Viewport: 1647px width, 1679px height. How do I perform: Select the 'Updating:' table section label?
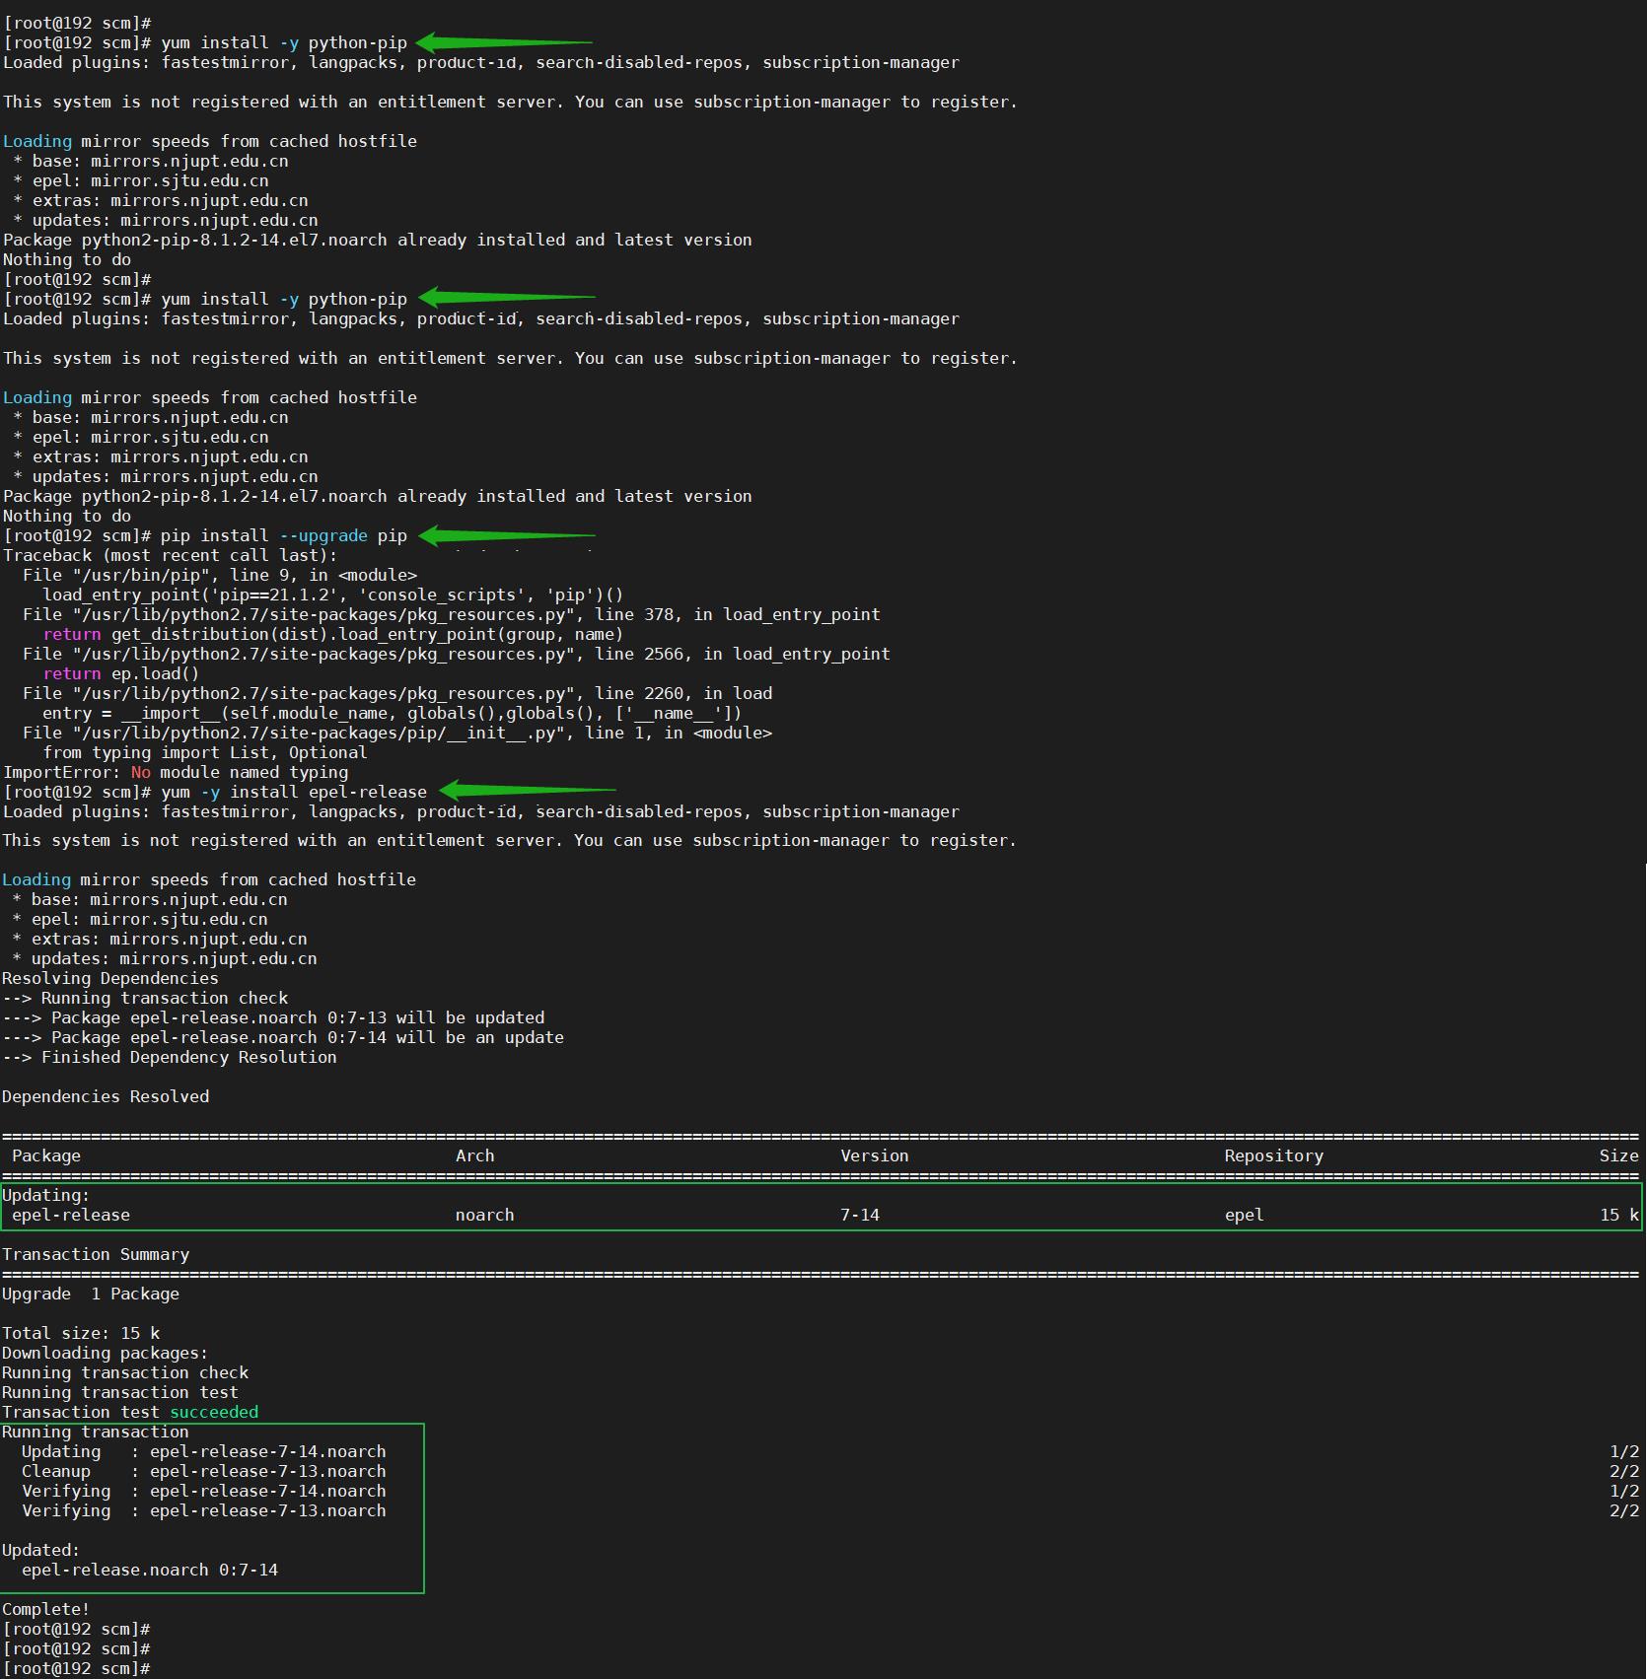click(x=46, y=1195)
